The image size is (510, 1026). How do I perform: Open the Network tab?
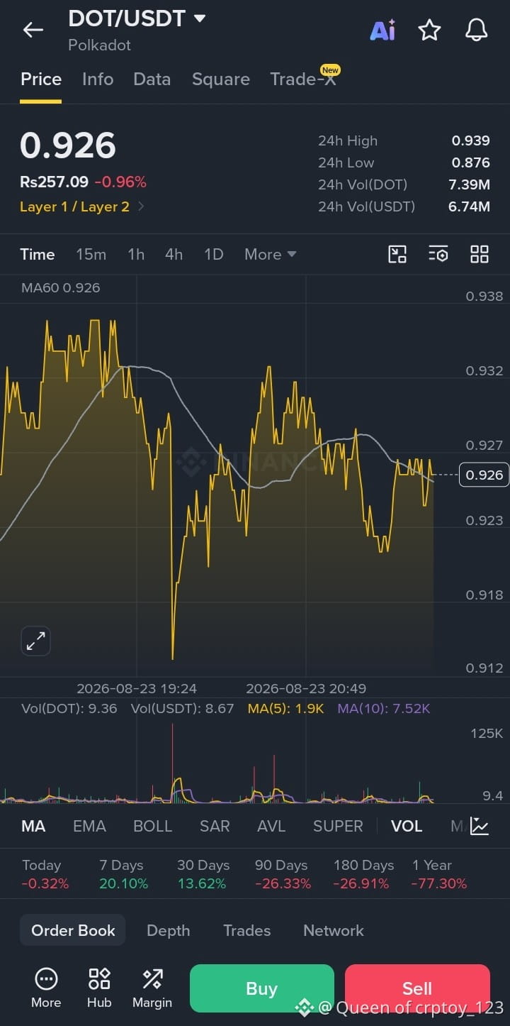coord(334,930)
